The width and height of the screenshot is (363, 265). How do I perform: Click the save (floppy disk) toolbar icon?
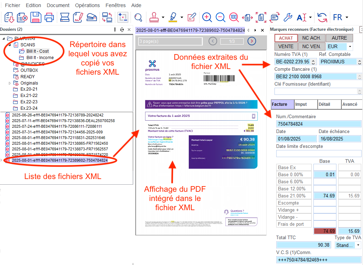click(x=36, y=17)
